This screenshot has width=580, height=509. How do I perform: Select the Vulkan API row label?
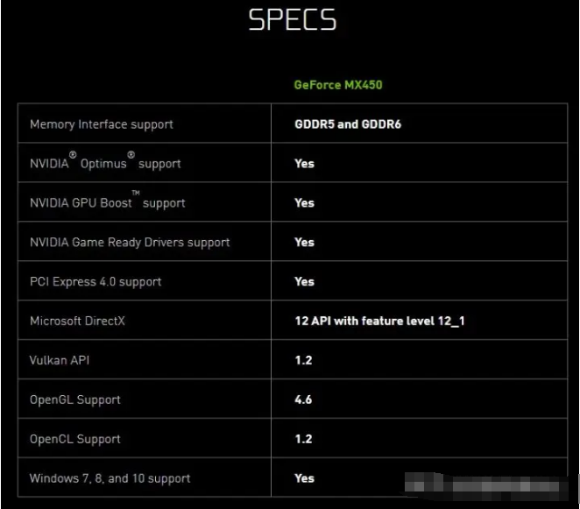tap(60, 360)
